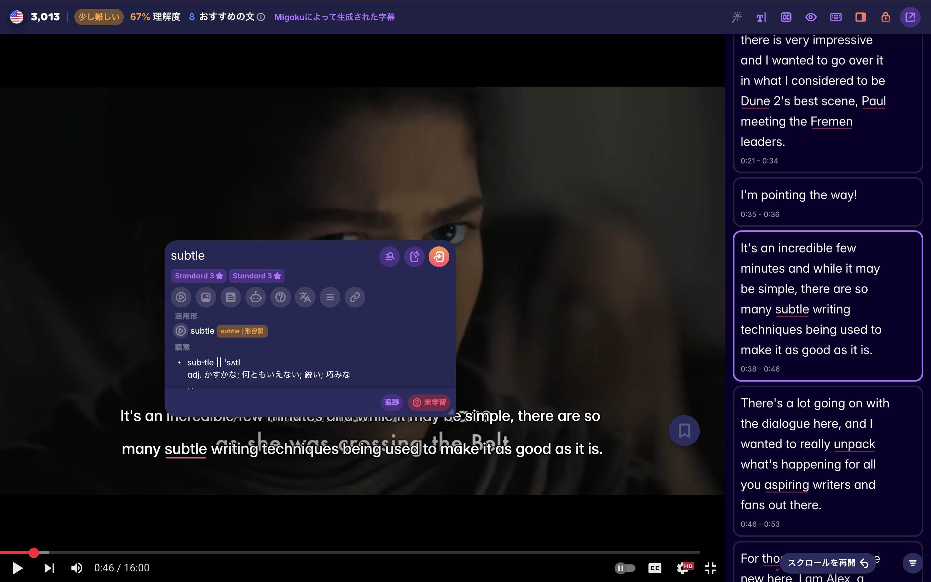The image size is (931, 582).
Task: Click the quick-create card lightning icon
Action: point(414,257)
